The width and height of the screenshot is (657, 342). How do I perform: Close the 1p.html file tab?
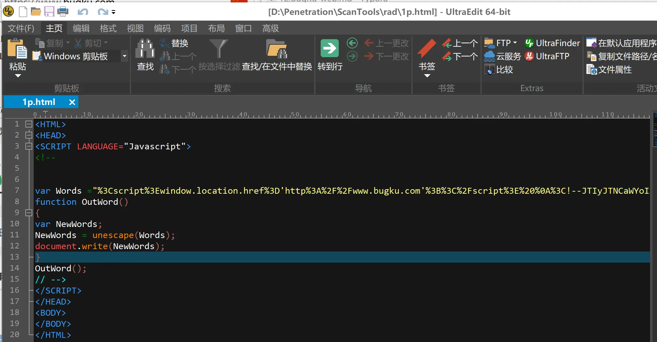pos(72,102)
